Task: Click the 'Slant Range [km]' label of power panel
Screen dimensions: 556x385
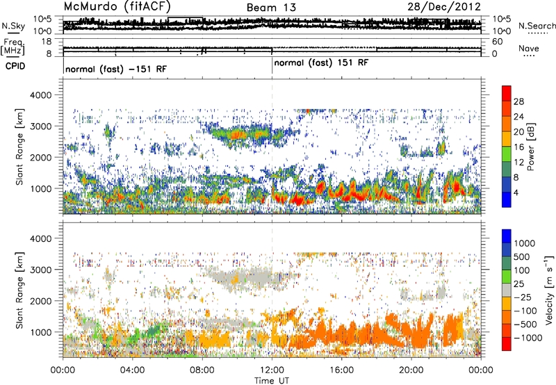Action: click(19, 147)
